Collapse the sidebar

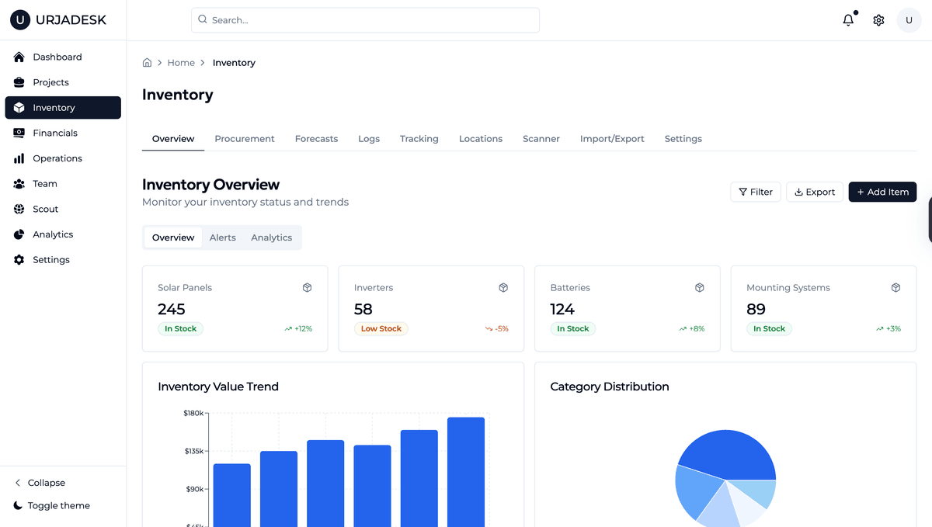39,482
